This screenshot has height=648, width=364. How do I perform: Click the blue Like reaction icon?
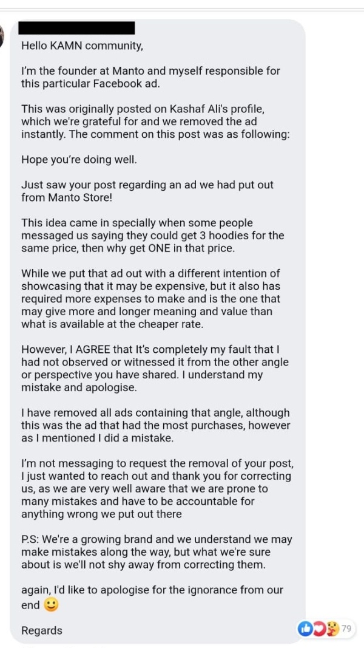click(305, 629)
